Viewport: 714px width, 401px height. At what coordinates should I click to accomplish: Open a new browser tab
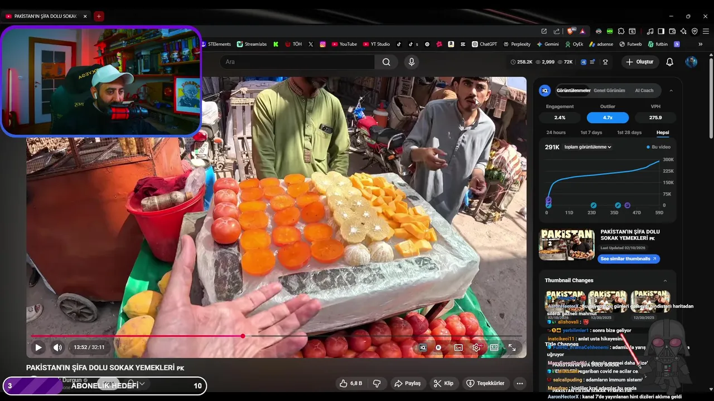[x=99, y=16]
